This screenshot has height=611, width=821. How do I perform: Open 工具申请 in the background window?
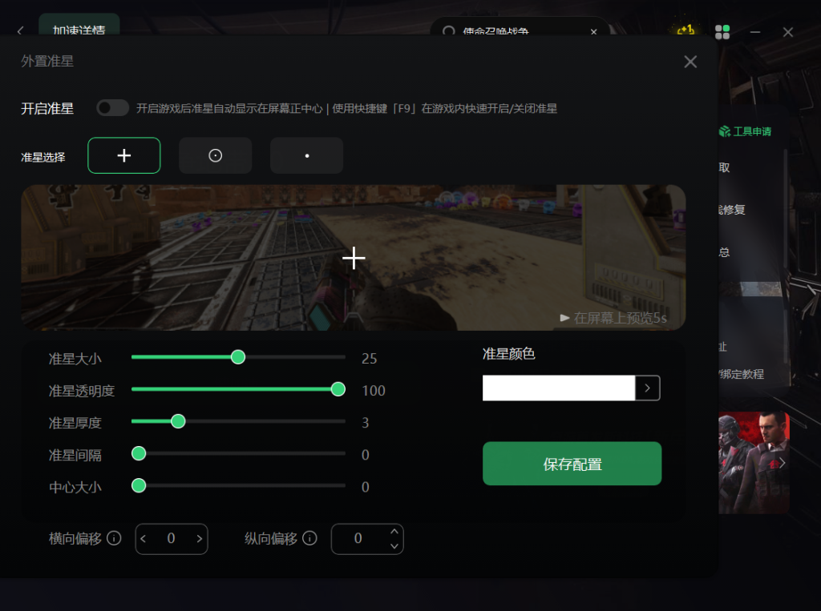coord(746,131)
